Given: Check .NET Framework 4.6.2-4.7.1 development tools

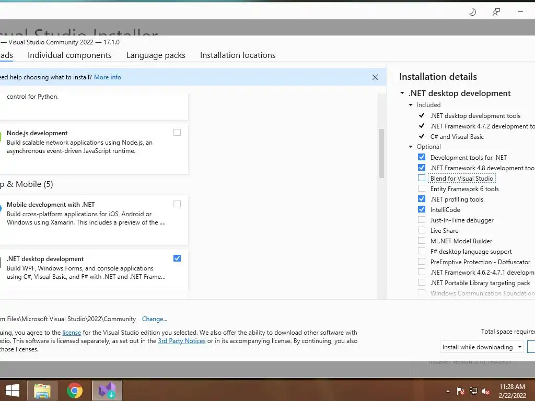Looking at the screenshot, I should (422, 272).
